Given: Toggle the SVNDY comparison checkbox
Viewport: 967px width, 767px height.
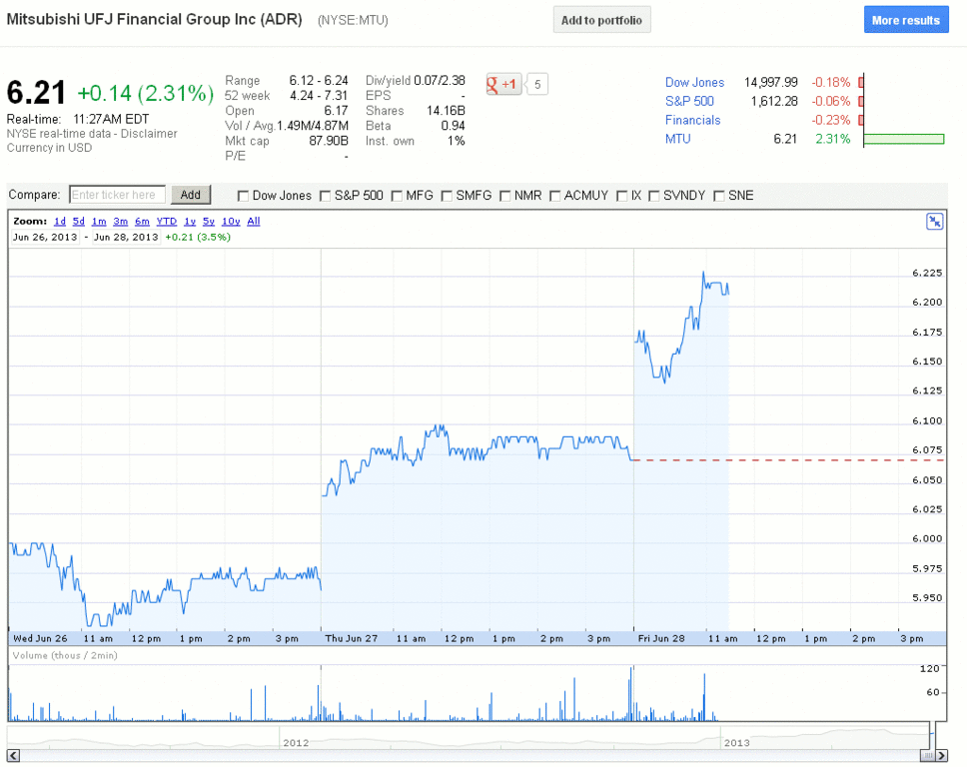Looking at the screenshot, I should pyautogui.click(x=653, y=196).
